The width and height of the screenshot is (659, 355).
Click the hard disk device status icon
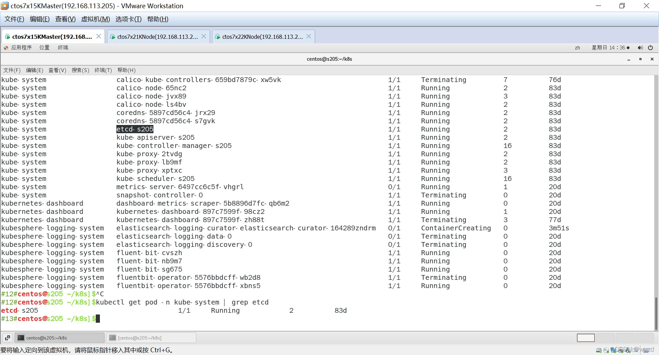[x=599, y=351]
